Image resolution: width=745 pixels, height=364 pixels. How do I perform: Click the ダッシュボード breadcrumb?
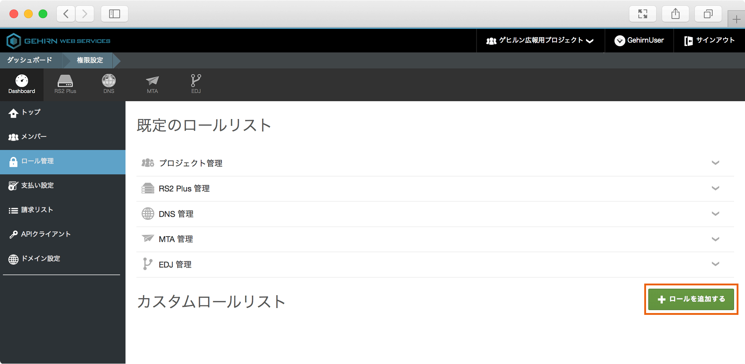click(30, 60)
